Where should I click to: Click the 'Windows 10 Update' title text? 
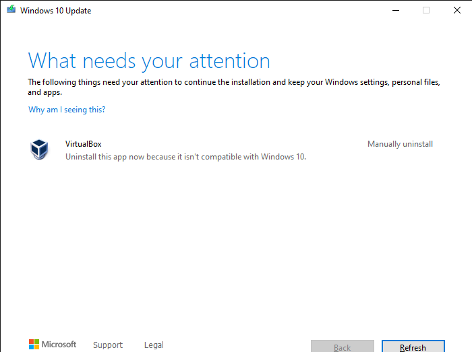[x=56, y=11]
